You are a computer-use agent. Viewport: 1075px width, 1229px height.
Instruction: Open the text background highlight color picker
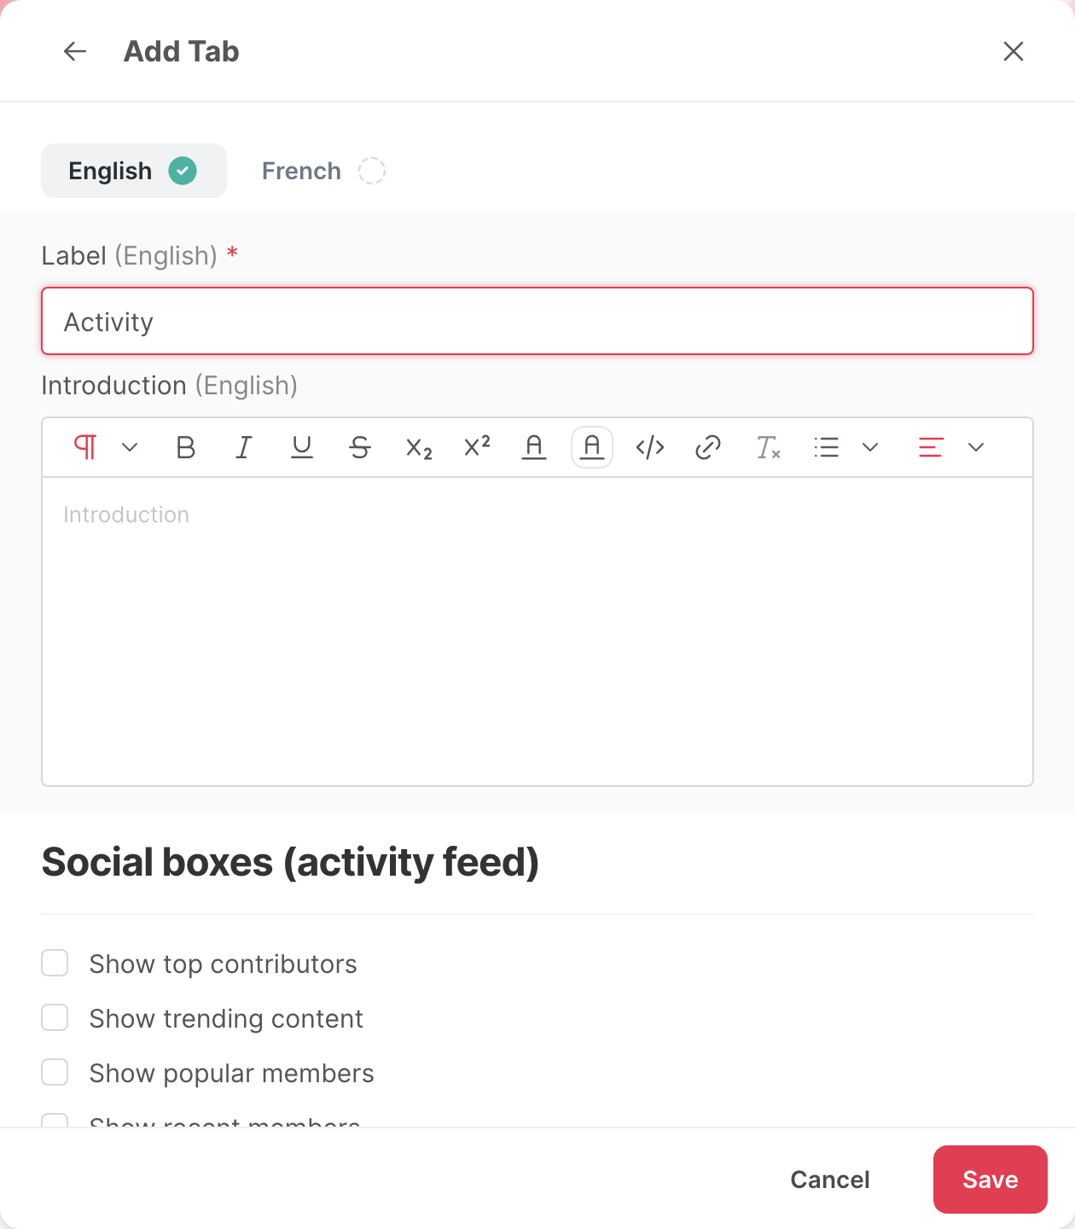click(x=592, y=447)
